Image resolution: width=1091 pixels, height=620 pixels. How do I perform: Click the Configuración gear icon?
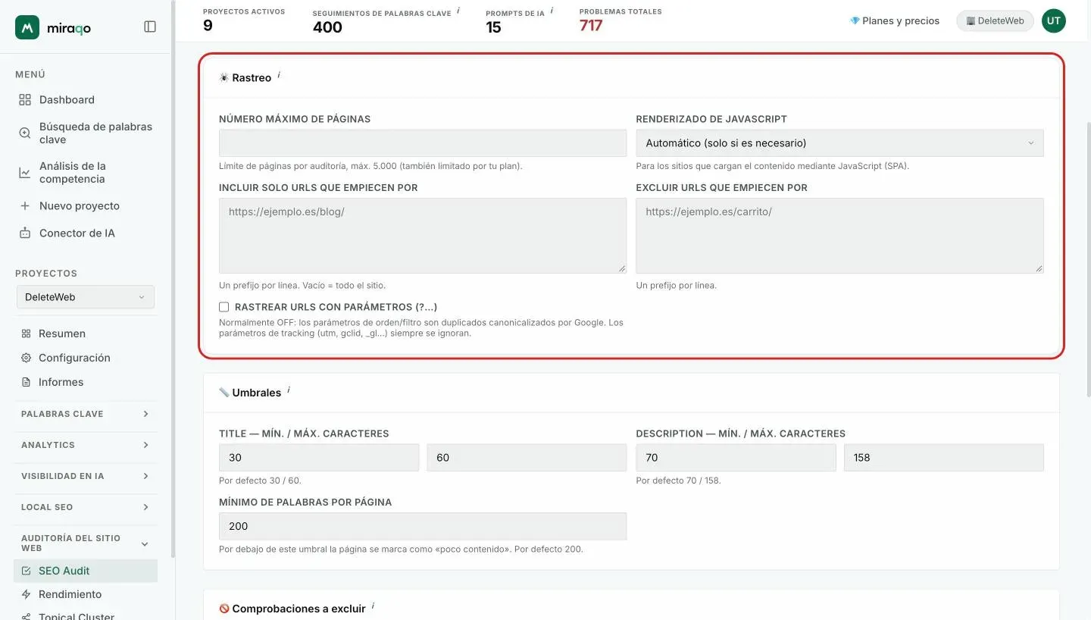pyautogui.click(x=26, y=358)
